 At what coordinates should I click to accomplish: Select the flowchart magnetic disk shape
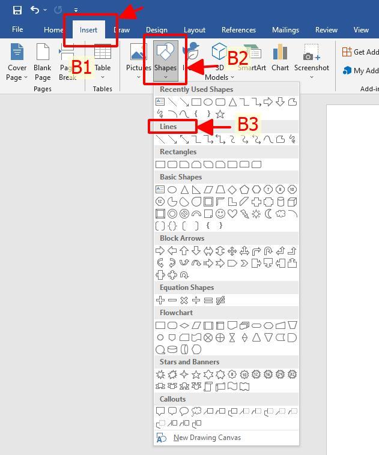pos(172,350)
